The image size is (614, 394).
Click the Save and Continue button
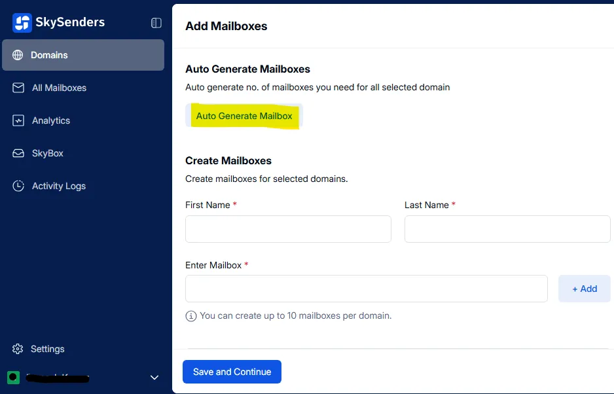232,372
